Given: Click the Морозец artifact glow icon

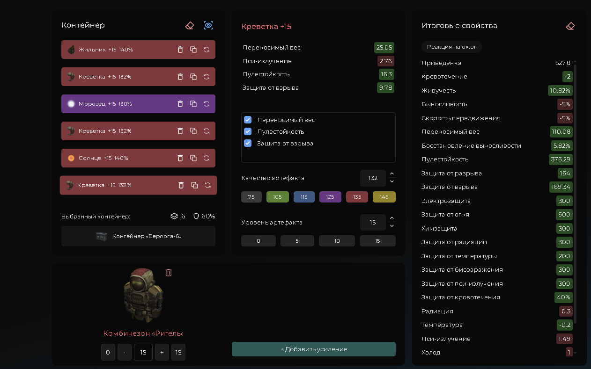Looking at the screenshot, I should tap(71, 104).
